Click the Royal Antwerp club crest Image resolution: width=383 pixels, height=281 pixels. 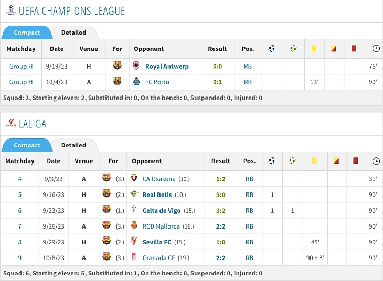[x=136, y=66]
